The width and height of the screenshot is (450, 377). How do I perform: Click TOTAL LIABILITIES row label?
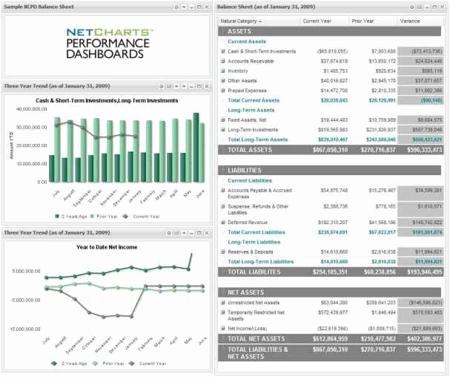[254, 272]
